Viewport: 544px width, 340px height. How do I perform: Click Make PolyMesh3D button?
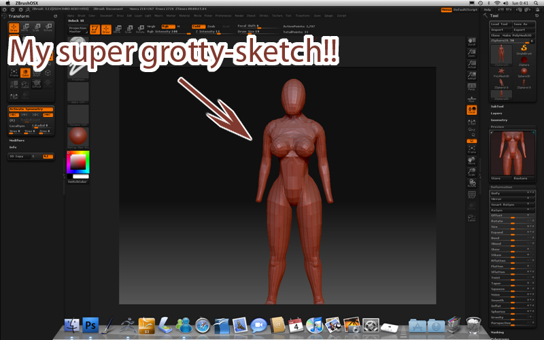[518, 35]
